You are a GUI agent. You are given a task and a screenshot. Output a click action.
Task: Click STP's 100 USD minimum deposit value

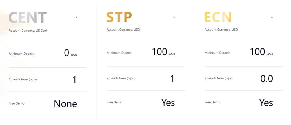click(x=163, y=52)
